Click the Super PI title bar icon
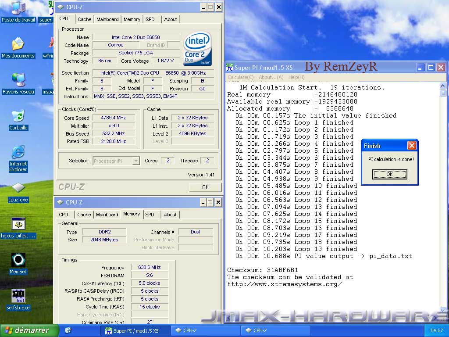Screen dimensions: 449x337 230,67
